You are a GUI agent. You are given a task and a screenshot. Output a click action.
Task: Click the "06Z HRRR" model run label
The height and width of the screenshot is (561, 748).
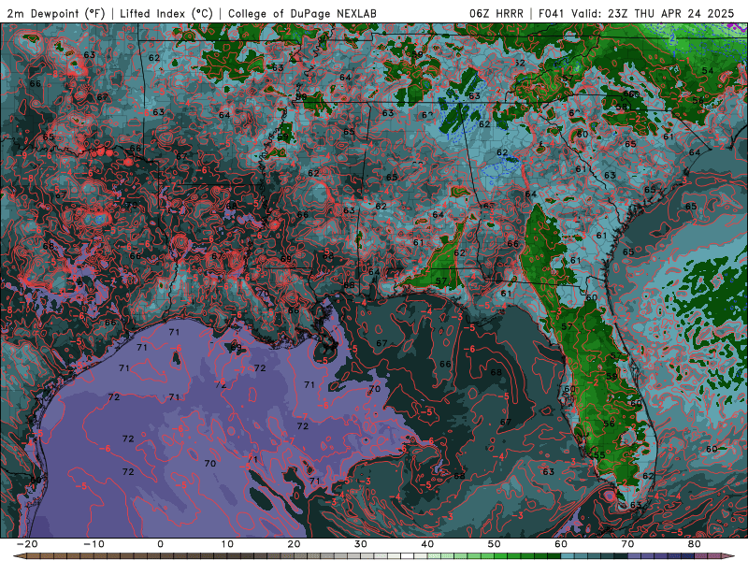pos(496,13)
